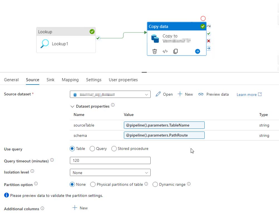Click string type in sourceTable row
279x213 pixels.
click(x=264, y=125)
